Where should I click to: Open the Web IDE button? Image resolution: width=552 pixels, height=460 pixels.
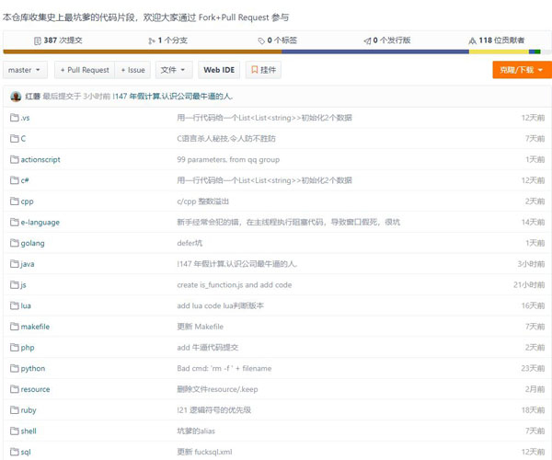click(x=219, y=70)
